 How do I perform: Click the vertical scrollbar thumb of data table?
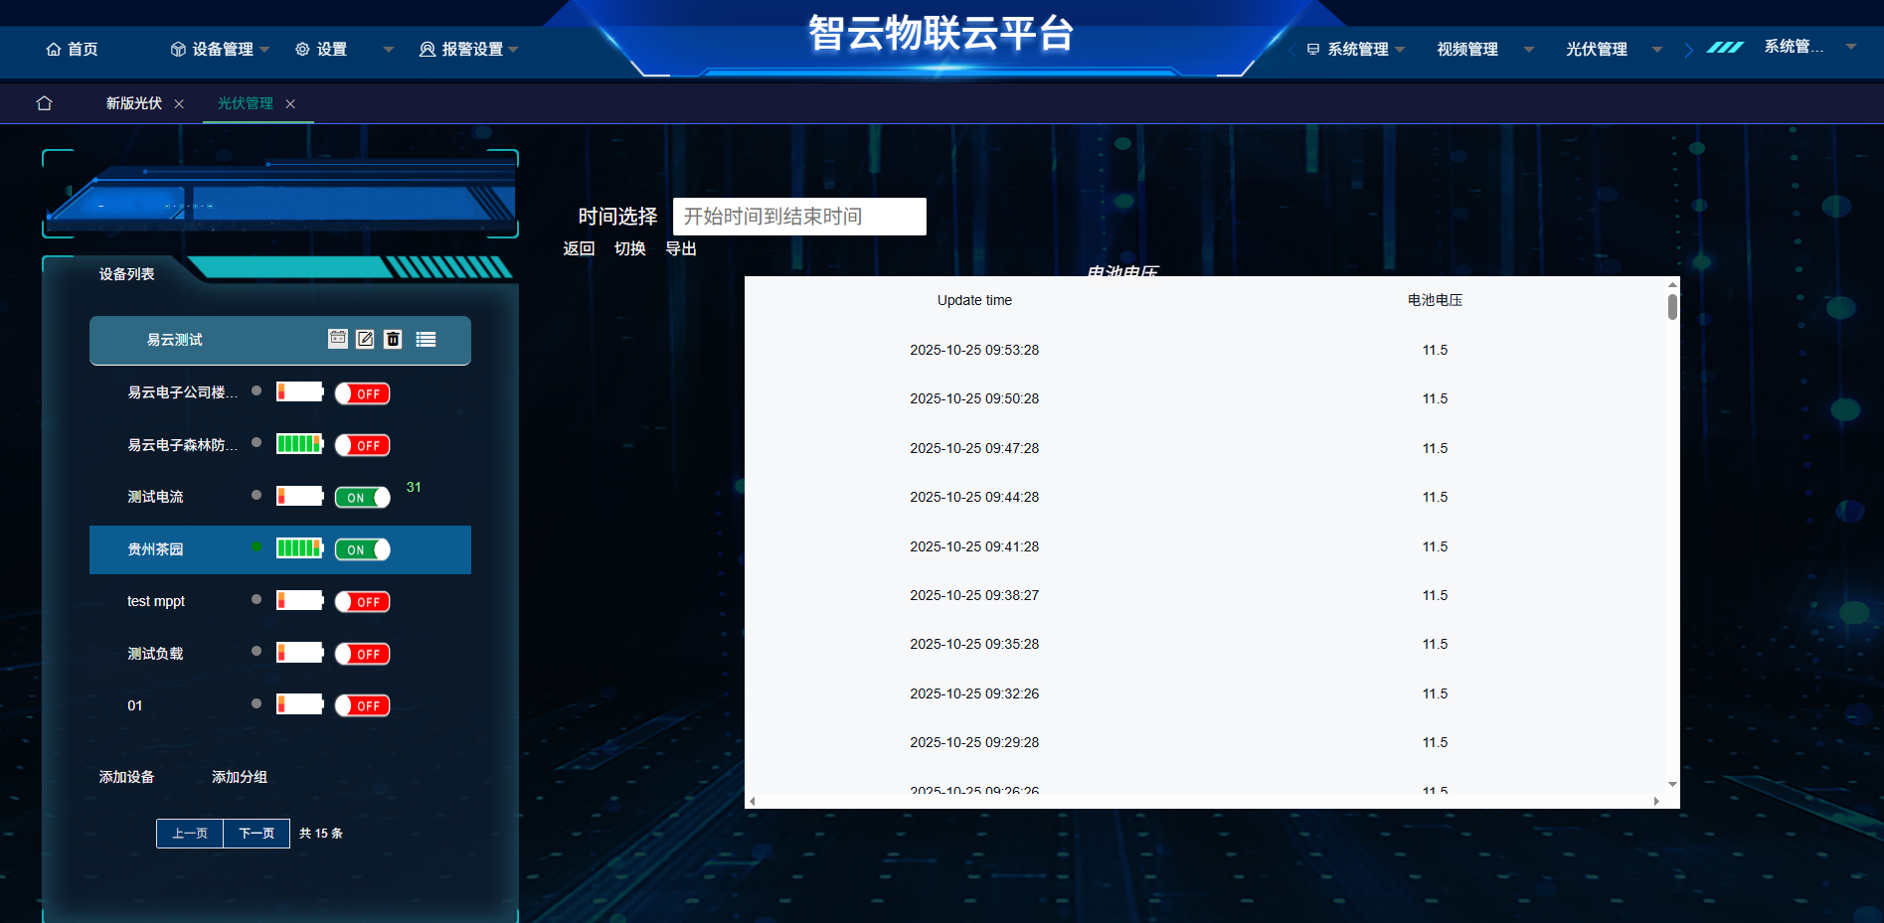tap(1672, 307)
